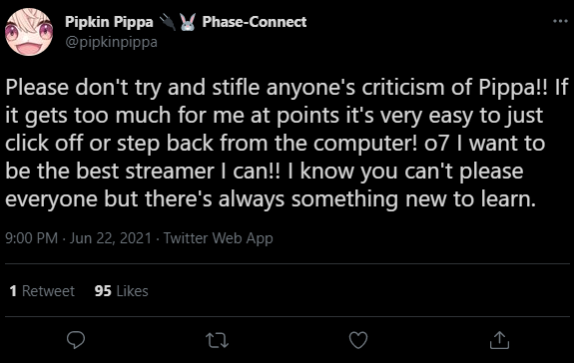574x363 pixels.
Task: Open the share tweet icon
Action: click(499, 340)
